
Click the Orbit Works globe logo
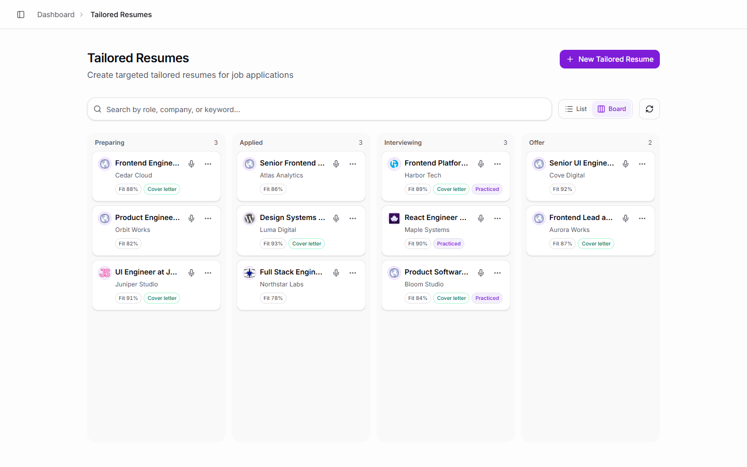pyautogui.click(x=105, y=218)
